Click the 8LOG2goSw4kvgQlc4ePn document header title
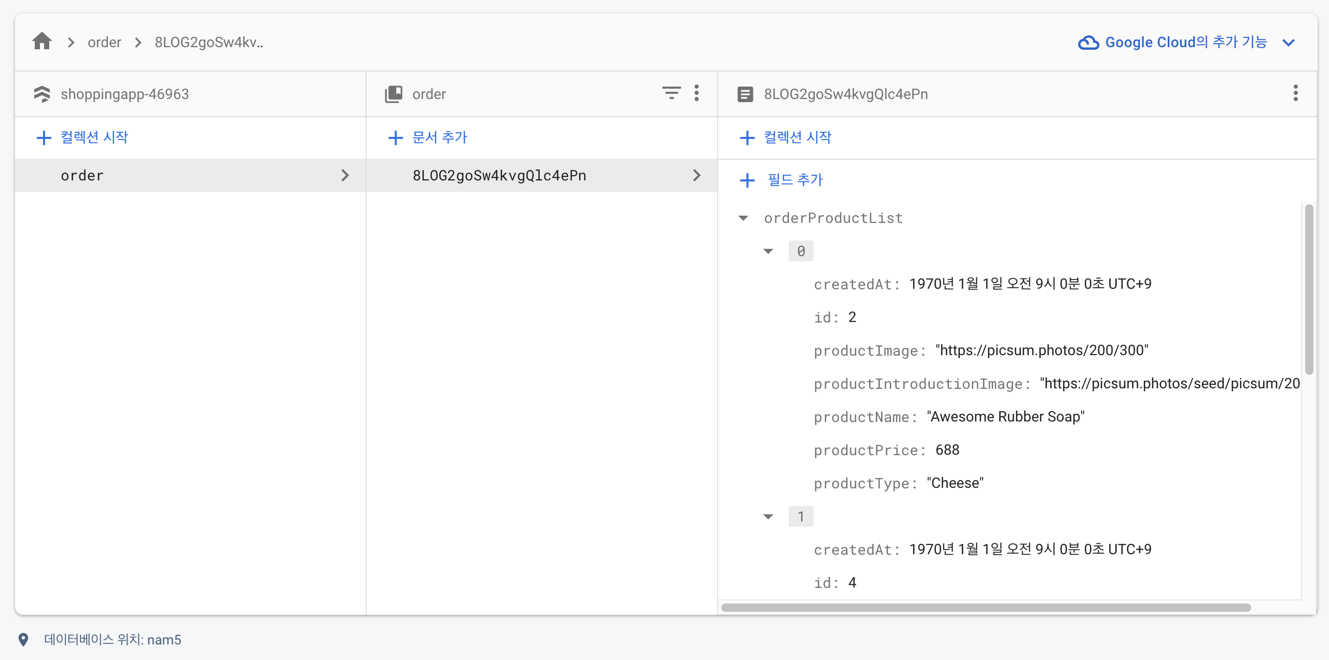 846,94
